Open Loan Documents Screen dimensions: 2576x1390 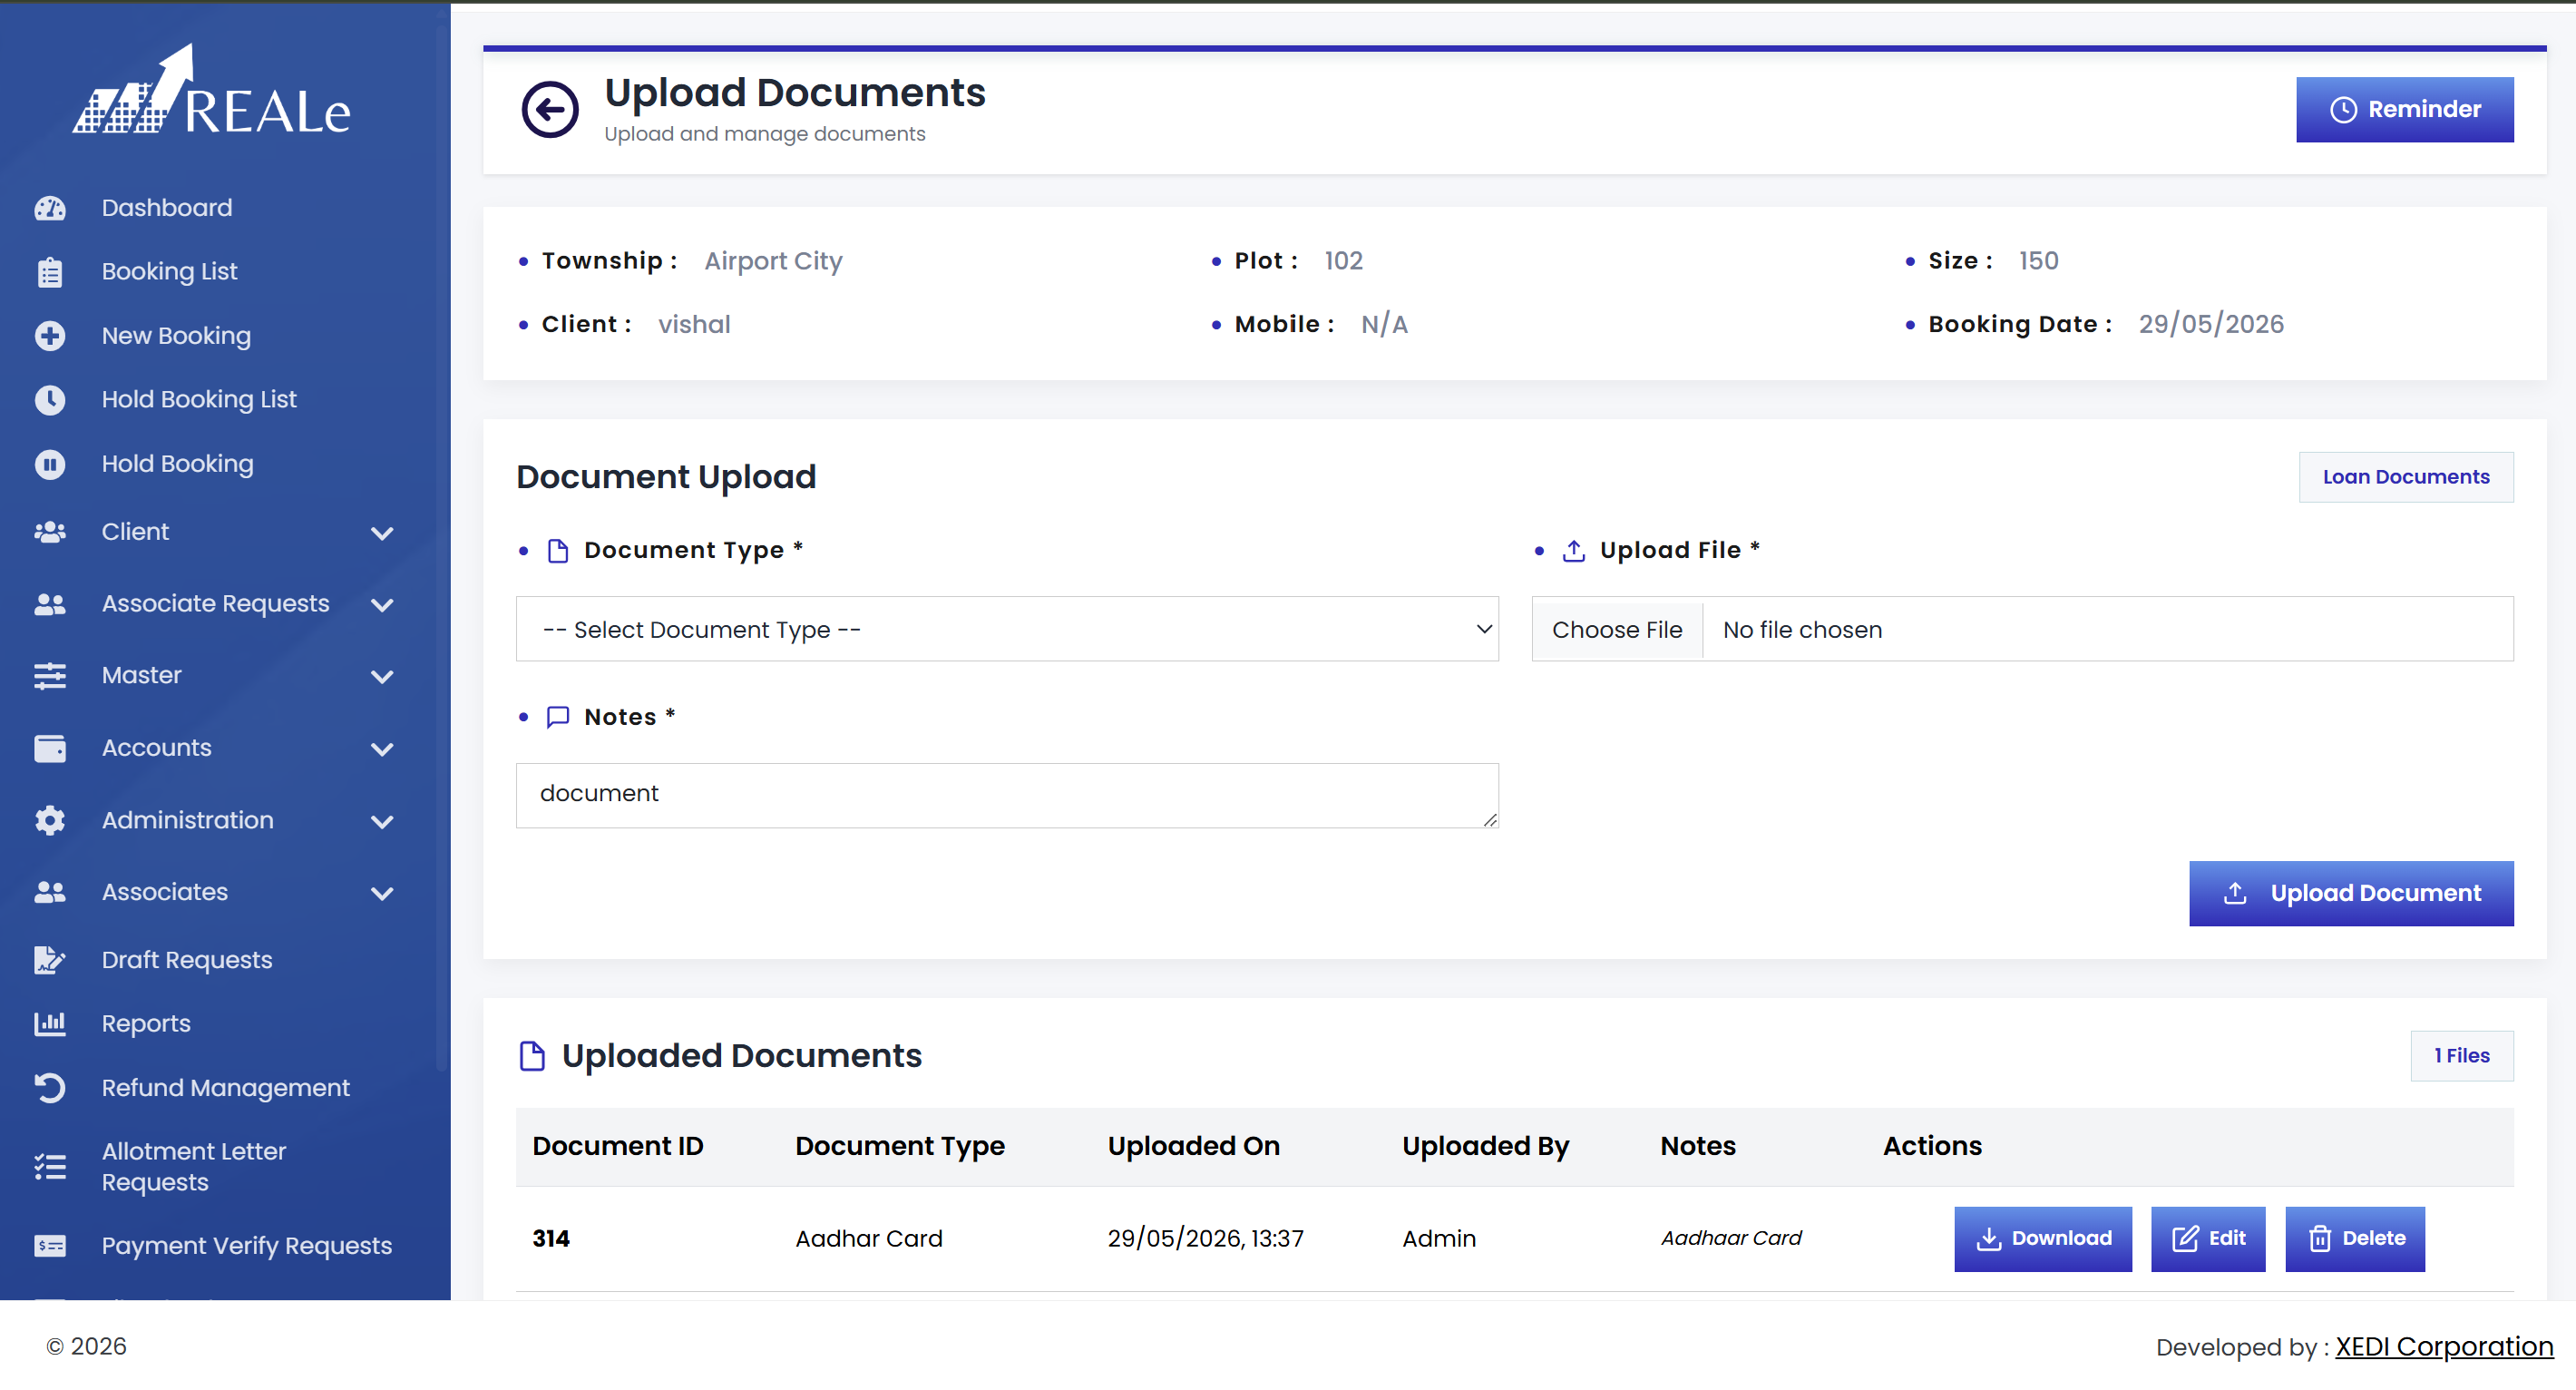pos(2405,477)
